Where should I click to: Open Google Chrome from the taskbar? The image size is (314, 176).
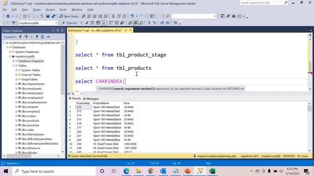tap(151, 171)
